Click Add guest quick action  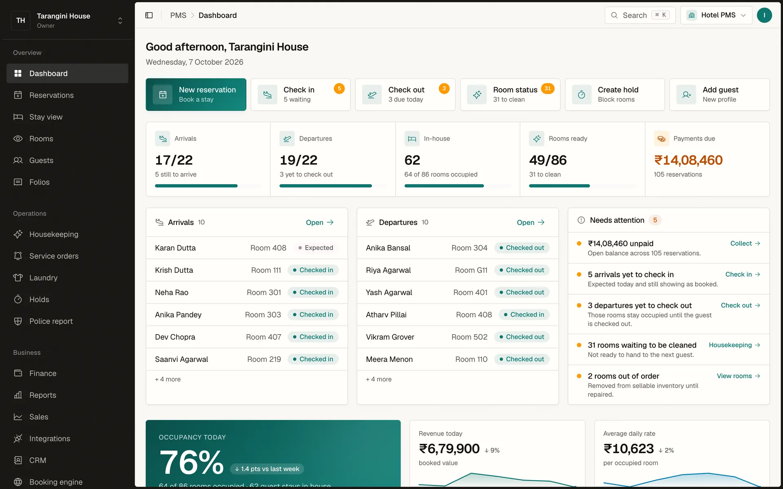point(719,95)
